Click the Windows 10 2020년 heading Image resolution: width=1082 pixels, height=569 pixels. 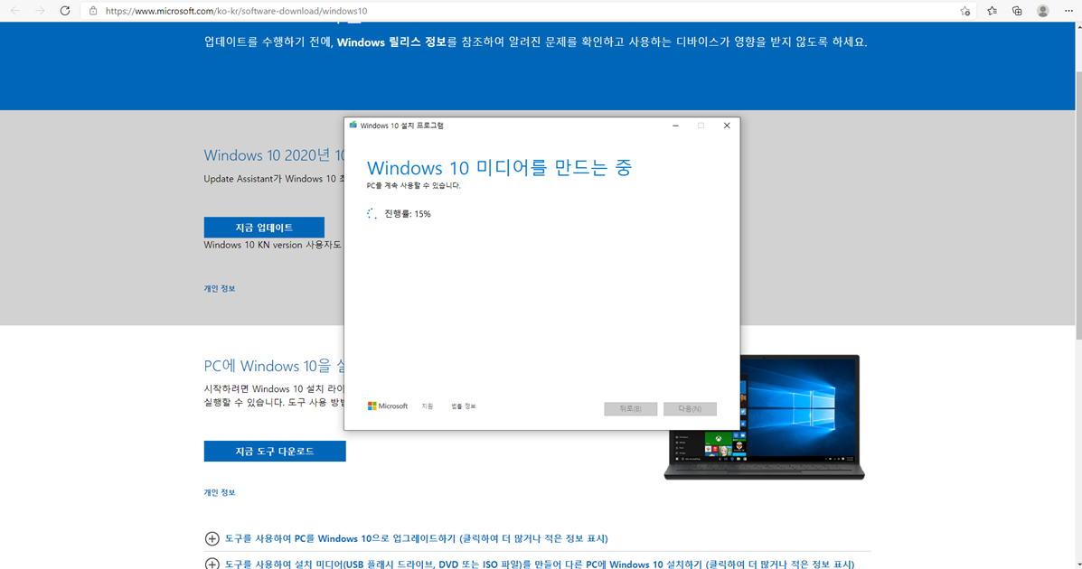tap(274, 155)
